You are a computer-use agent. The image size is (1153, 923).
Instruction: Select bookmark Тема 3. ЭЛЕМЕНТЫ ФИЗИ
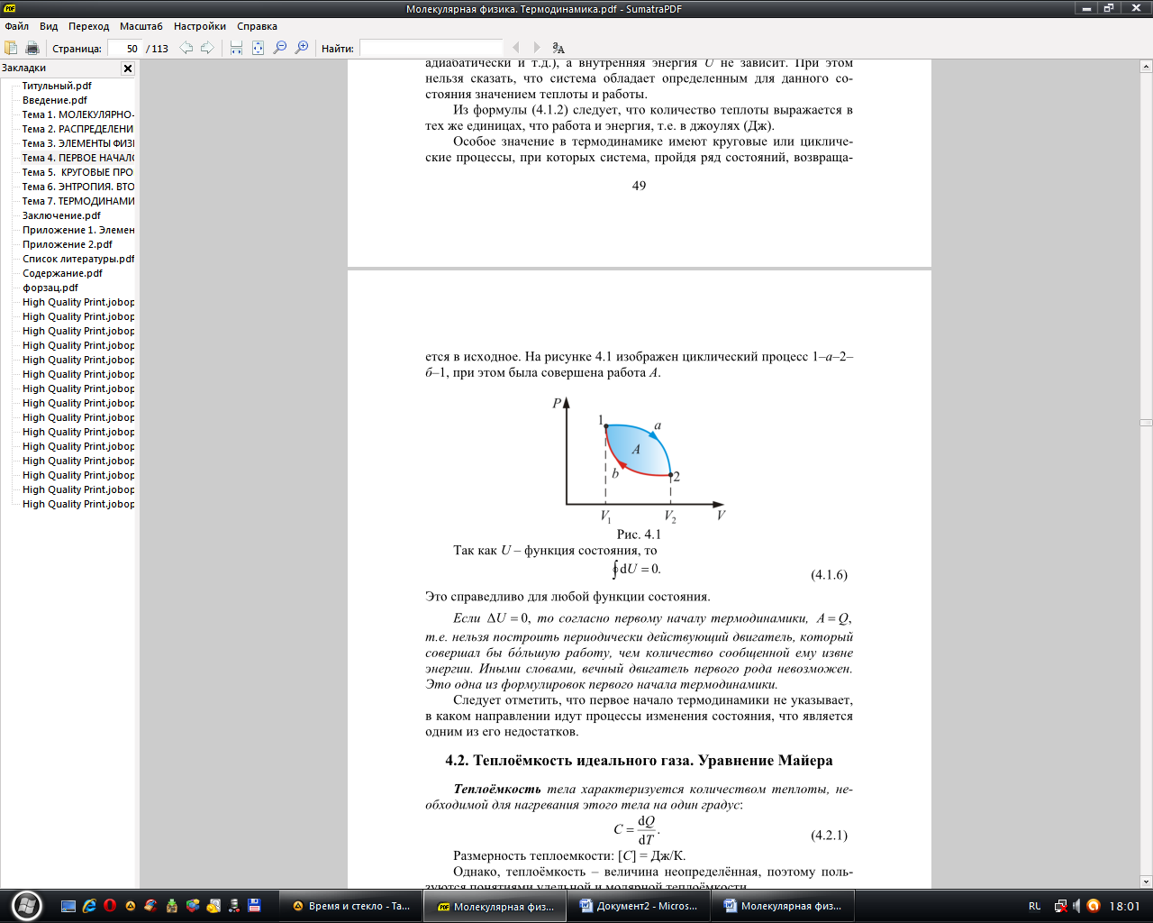78,143
